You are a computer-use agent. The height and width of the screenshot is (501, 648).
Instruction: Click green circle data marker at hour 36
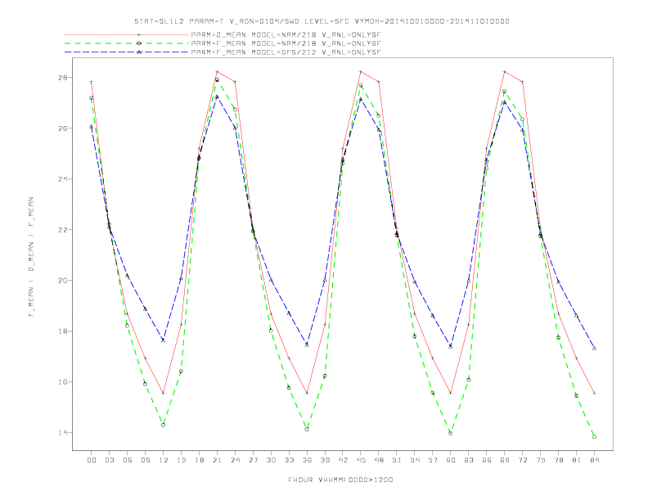click(x=307, y=430)
